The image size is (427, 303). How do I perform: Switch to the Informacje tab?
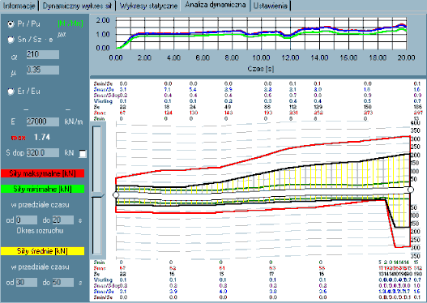19,6
